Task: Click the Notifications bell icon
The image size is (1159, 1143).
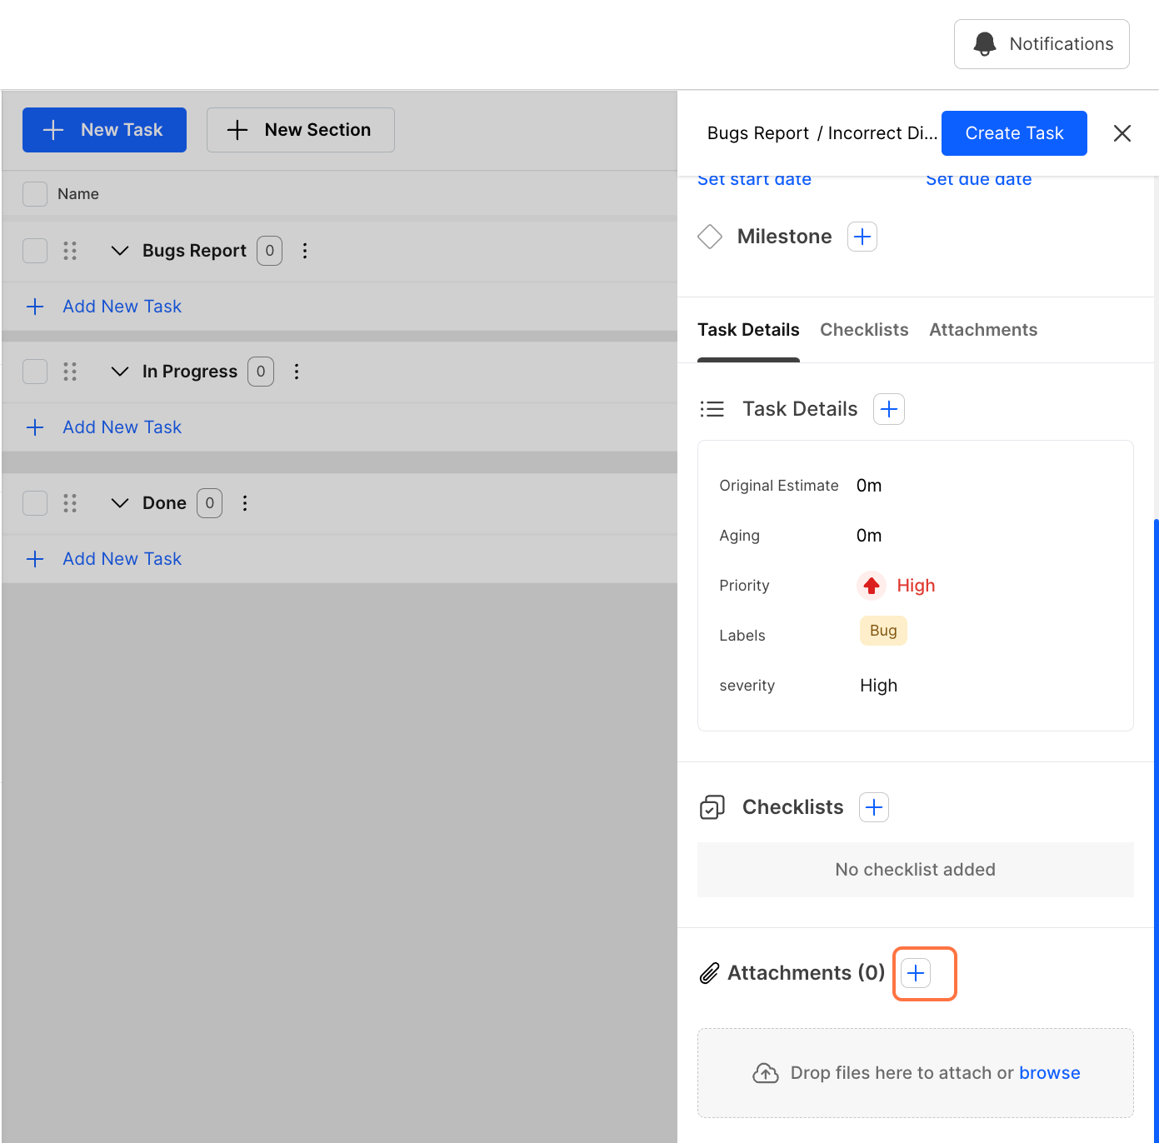Action: (985, 44)
